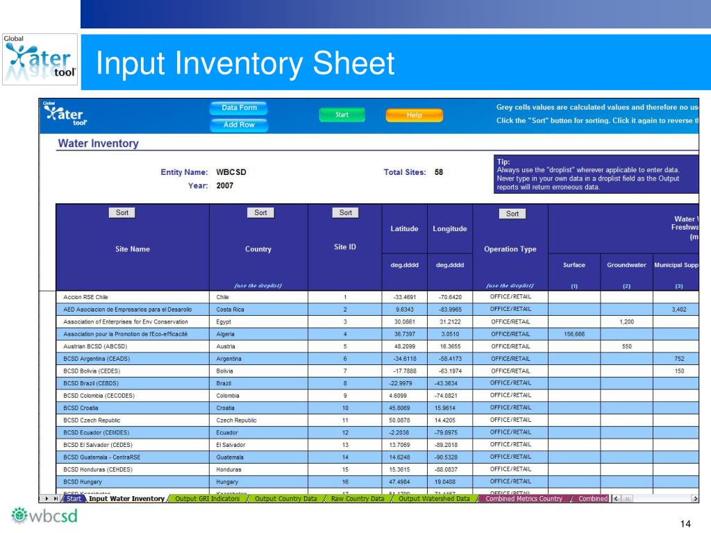Select the Latitude column header

tap(405, 229)
